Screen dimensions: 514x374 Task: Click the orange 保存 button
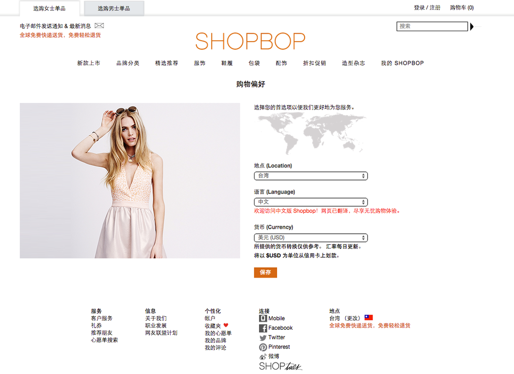(266, 272)
